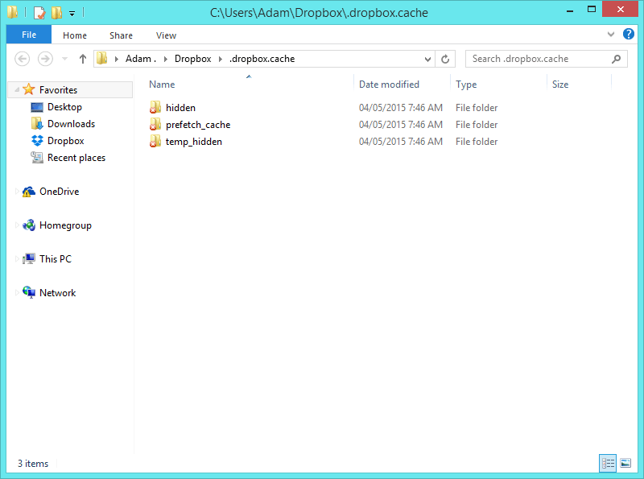
Task: Click the temp_hidden folder icon
Action: [155, 142]
